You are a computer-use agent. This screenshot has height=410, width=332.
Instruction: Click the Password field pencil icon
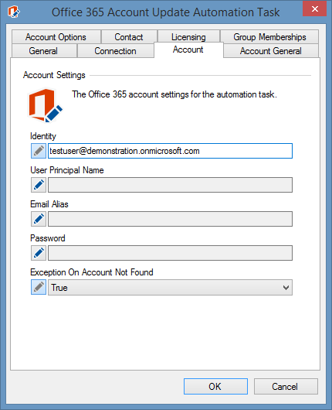[x=39, y=253]
